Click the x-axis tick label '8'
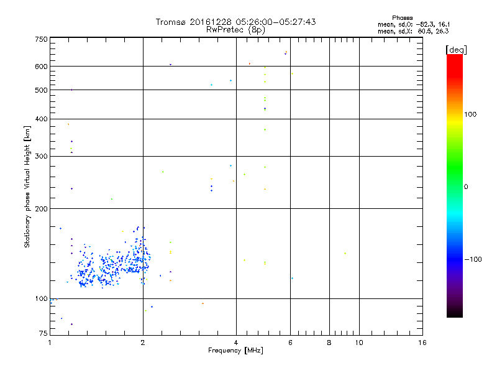497x373 pixels. (x=329, y=343)
